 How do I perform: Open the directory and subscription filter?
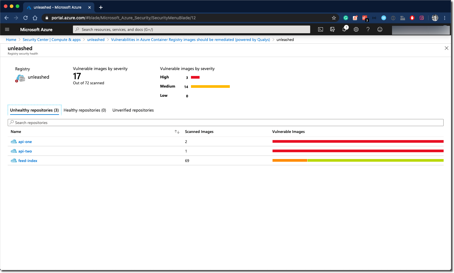332,29
